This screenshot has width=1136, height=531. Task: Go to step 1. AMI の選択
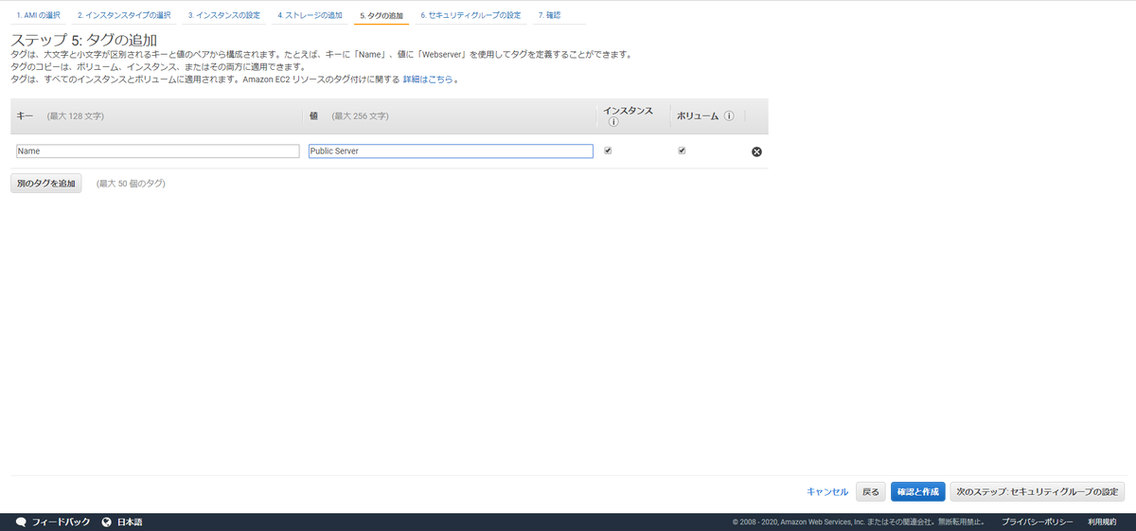pyautogui.click(x=38, y=16)
